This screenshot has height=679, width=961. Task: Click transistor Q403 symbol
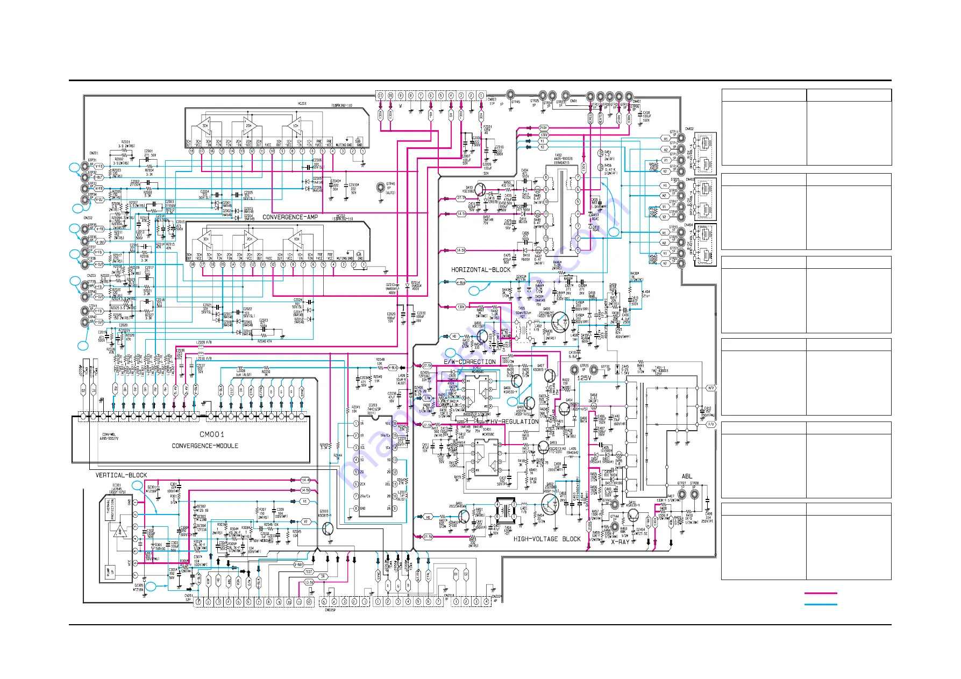click(543, 448)
